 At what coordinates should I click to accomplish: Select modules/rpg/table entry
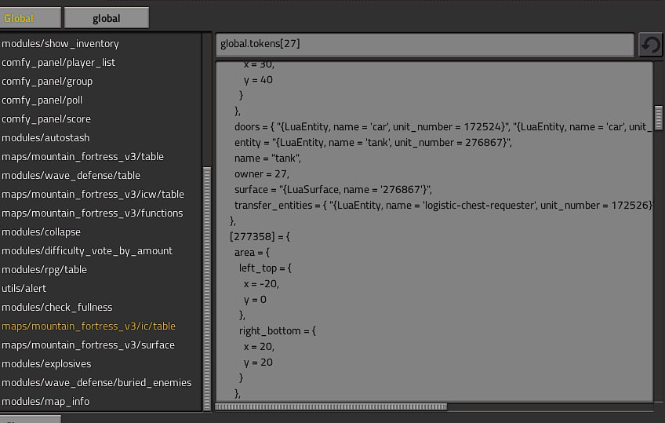click(x=44, y=269)
